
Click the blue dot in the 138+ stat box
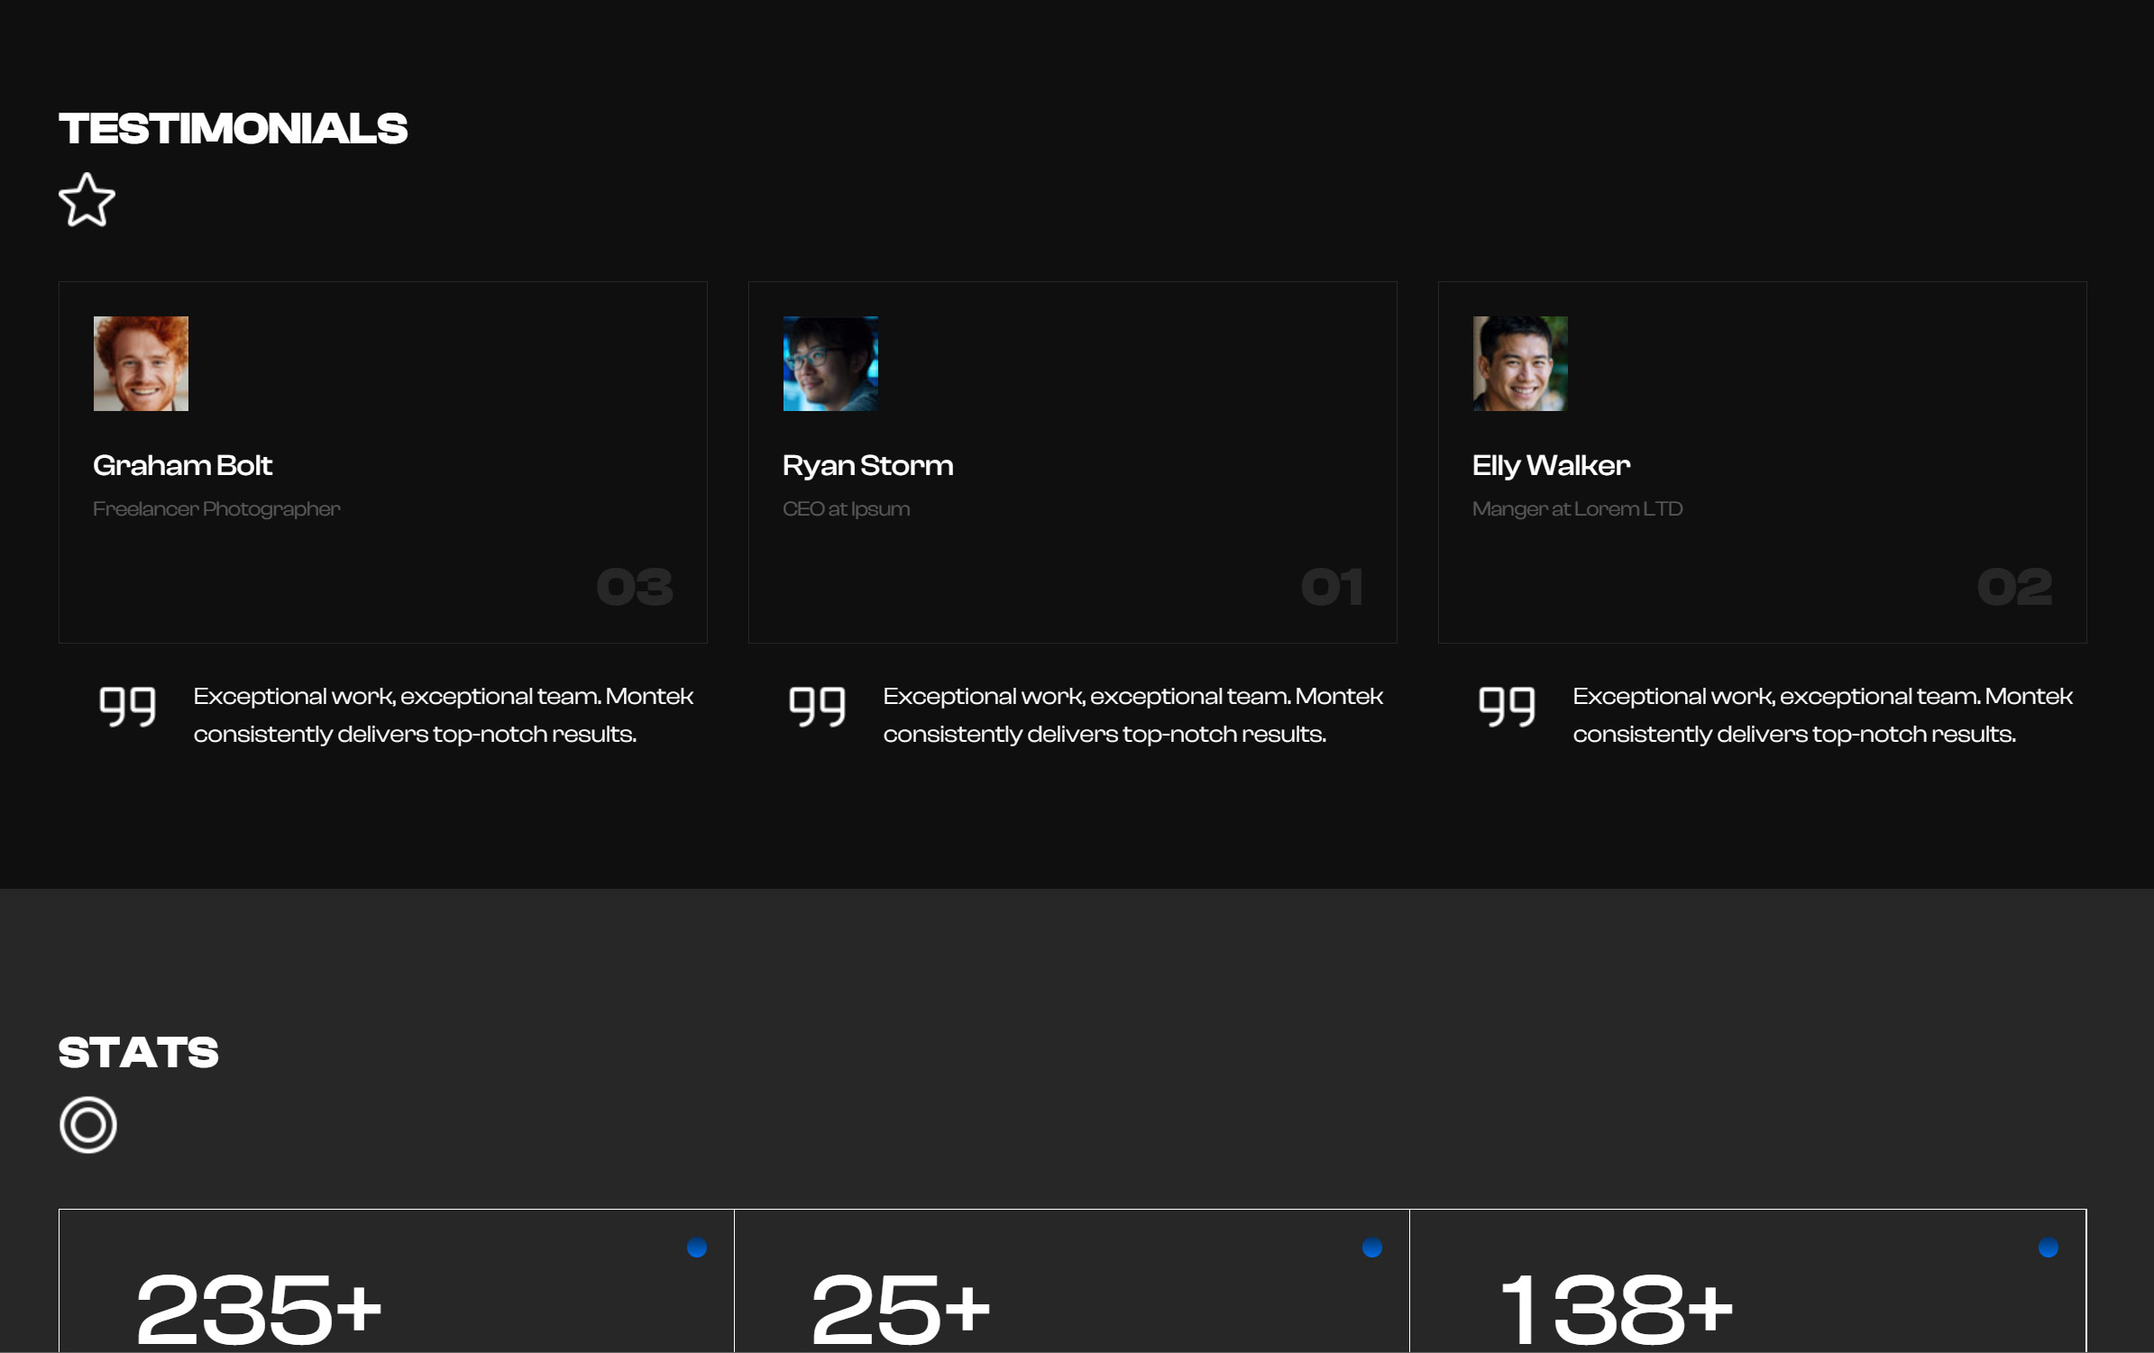click(2049, 1248)
